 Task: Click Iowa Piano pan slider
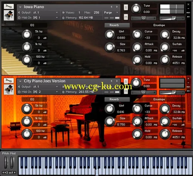pyautogui.click(x=144, y=19)
